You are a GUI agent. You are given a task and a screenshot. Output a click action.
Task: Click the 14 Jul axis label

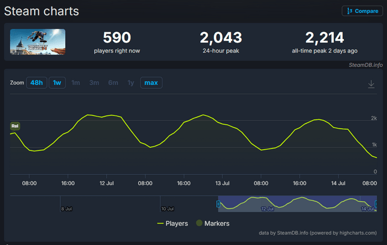pyautogui.click(x=338, y=183)
